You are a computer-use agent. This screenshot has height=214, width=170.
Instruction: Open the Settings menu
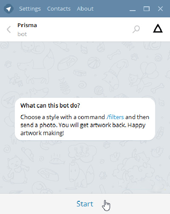click(x=30, y=9)
